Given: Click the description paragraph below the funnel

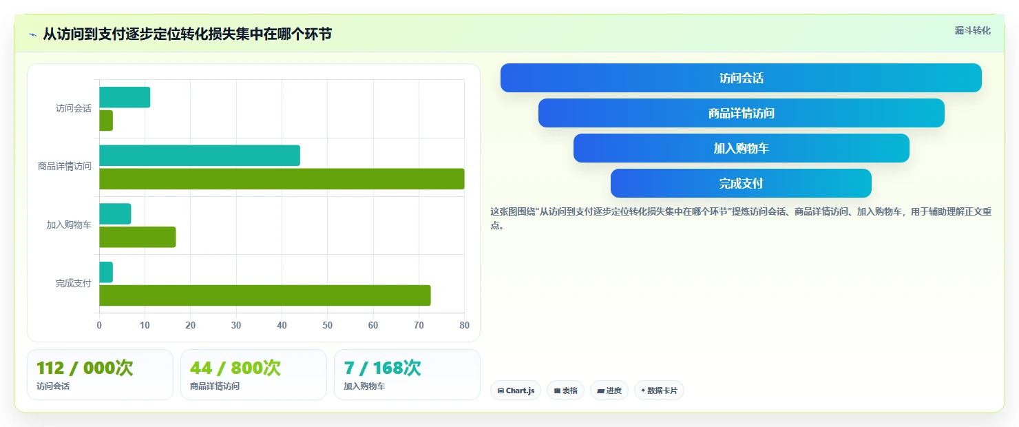Looking at the screenshot, I should 741,218.
